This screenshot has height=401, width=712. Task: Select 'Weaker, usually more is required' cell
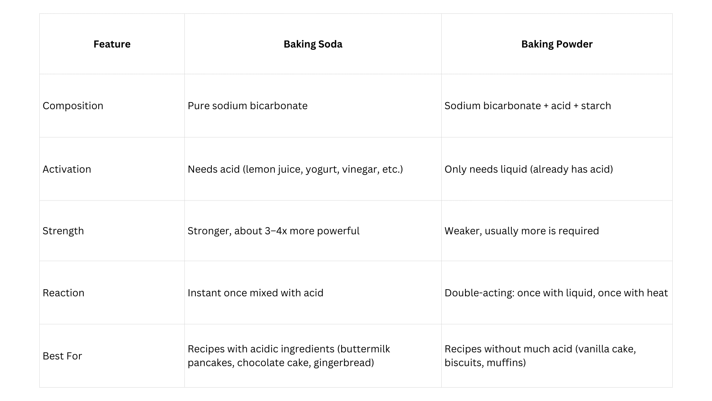(x=521, y=231)
